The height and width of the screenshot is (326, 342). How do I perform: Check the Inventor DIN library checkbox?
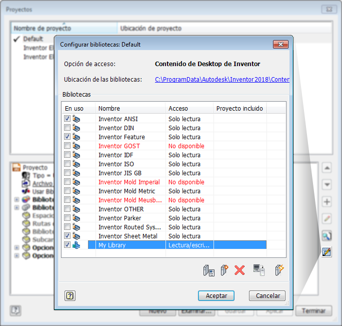[x=67, y=127]
